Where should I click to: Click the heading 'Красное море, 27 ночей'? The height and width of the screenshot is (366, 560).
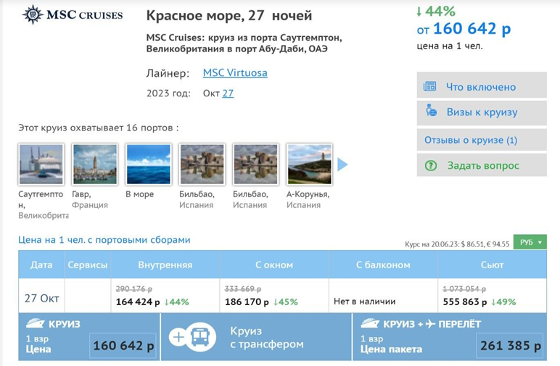click(229, 16)
